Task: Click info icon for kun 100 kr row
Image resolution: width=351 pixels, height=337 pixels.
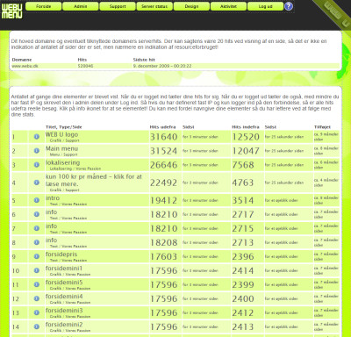Action: click(37, 183)
